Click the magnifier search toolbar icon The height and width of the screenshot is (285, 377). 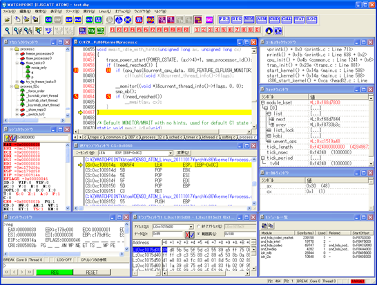point(8,30)
